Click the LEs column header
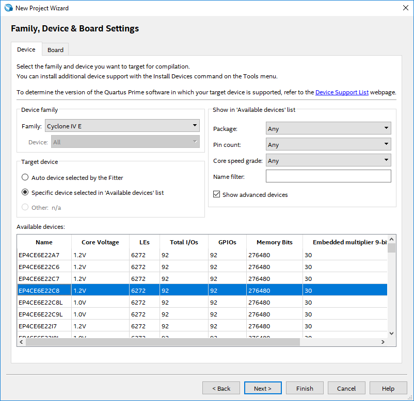 coord(145,242)
